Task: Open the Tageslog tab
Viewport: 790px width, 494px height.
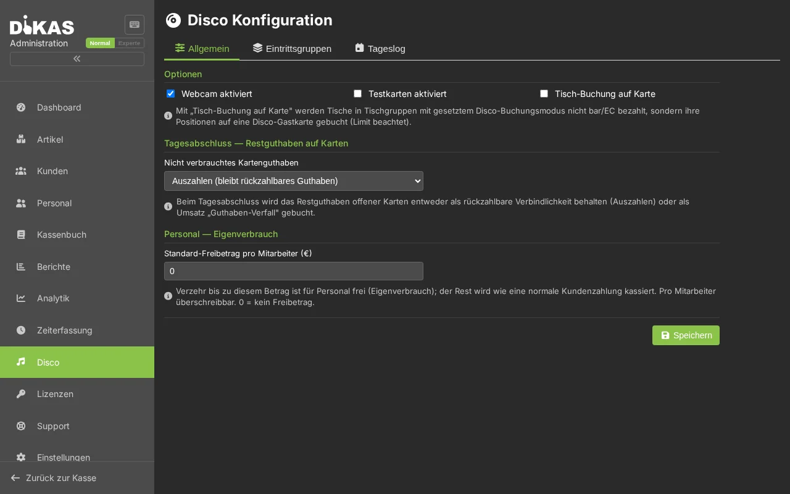Action: point(380,48)
